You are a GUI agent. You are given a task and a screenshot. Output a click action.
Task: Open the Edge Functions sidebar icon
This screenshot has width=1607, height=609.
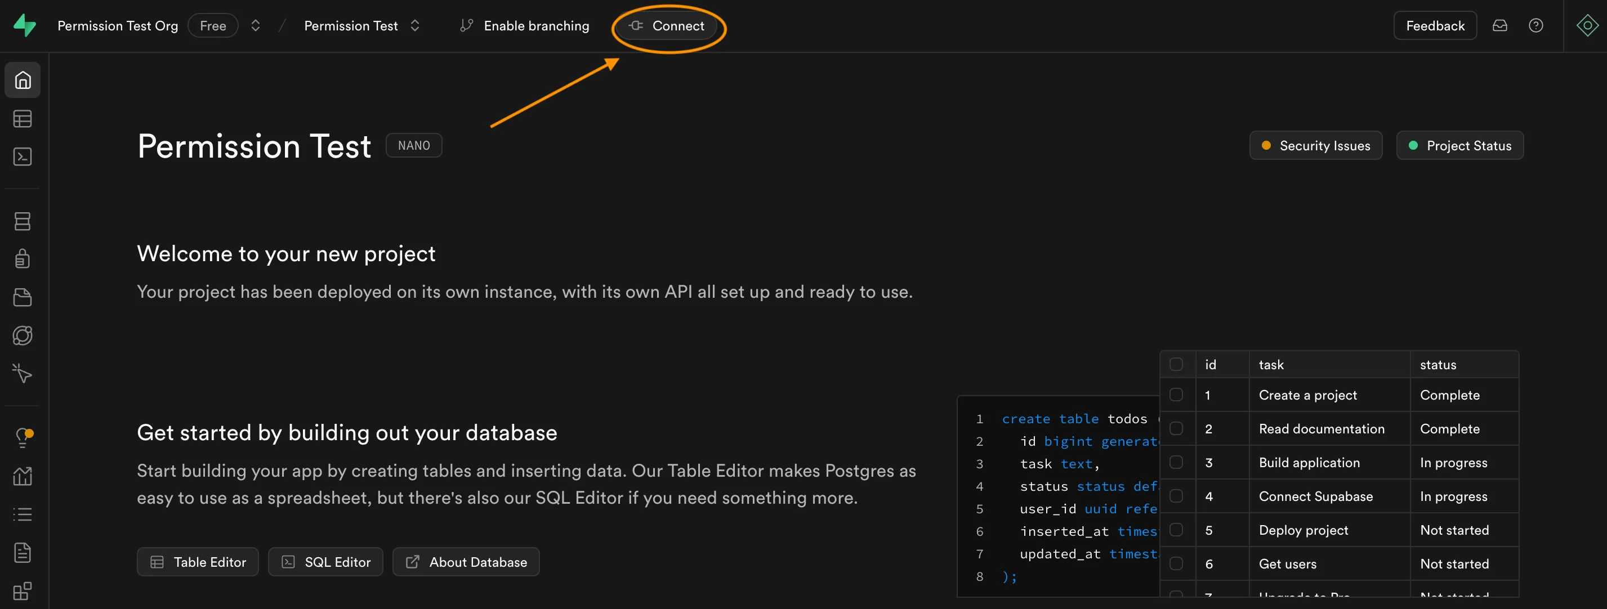pyautogui.click(x=23, y=335)
